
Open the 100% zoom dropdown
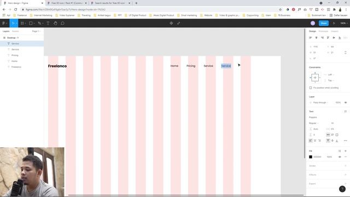(344, 23)
